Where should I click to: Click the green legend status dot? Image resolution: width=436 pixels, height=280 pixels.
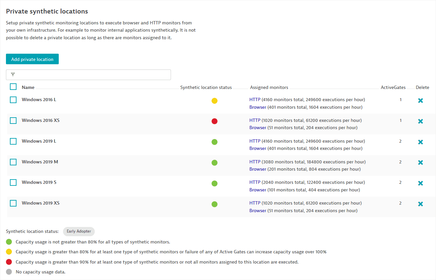9,242
